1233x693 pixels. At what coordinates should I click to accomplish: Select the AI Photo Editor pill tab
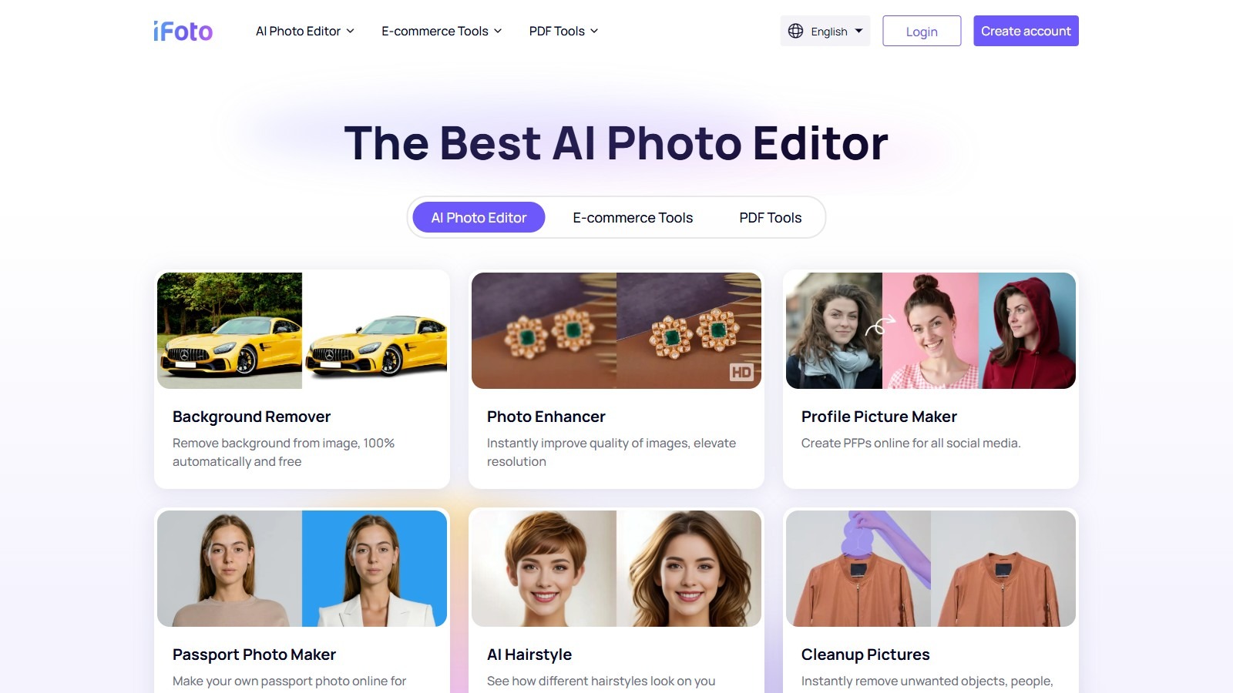(479, 217)
